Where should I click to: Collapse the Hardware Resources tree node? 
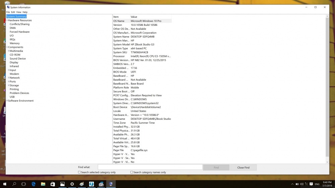point(7,20)
